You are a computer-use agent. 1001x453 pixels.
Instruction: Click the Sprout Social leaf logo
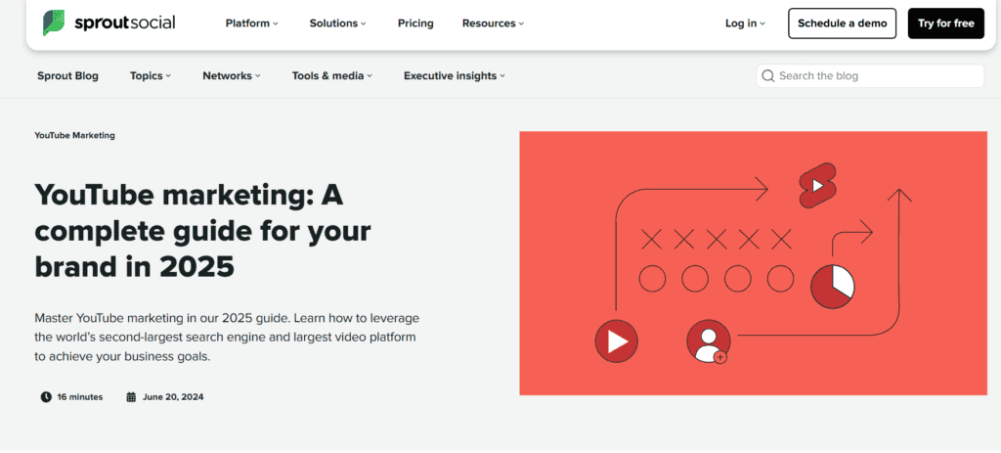(x=54, y=23)
